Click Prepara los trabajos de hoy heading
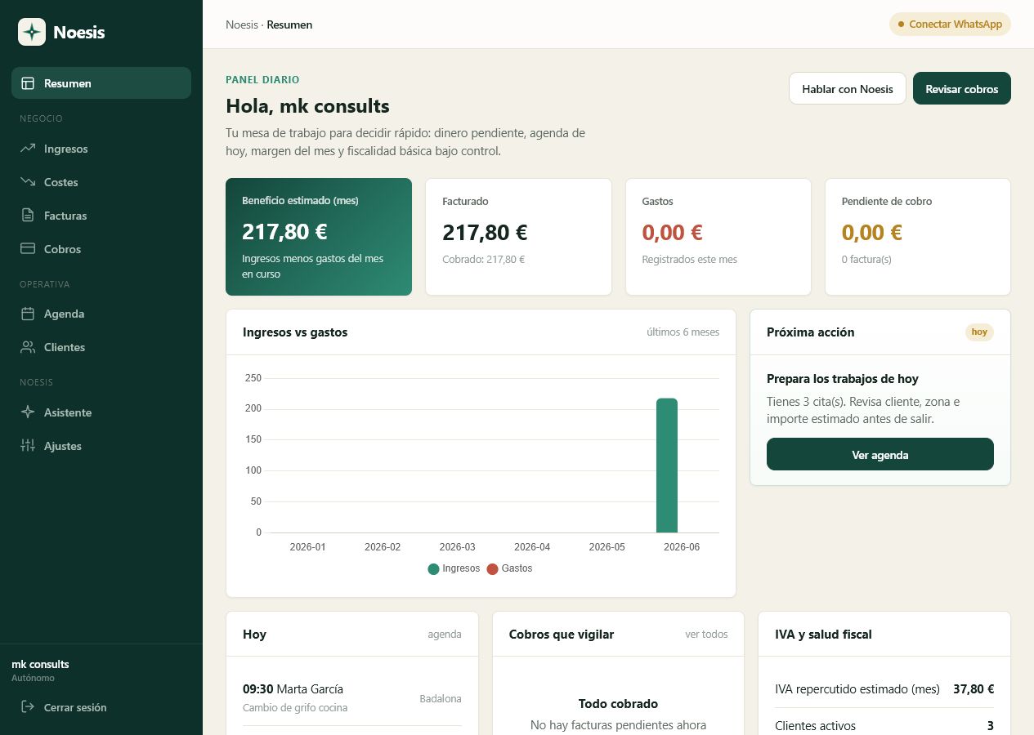Viewport: 1034px width, 735px height. [x=843, y=379]
